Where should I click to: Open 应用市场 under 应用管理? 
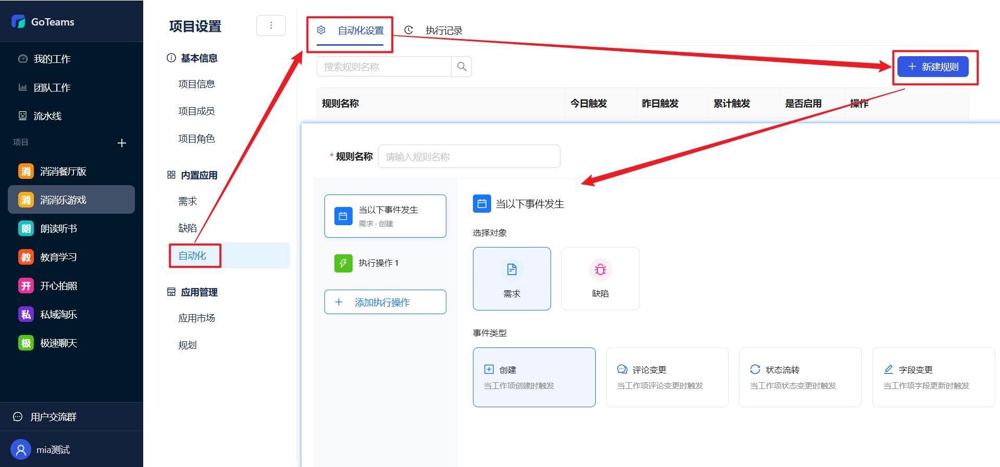196,318
